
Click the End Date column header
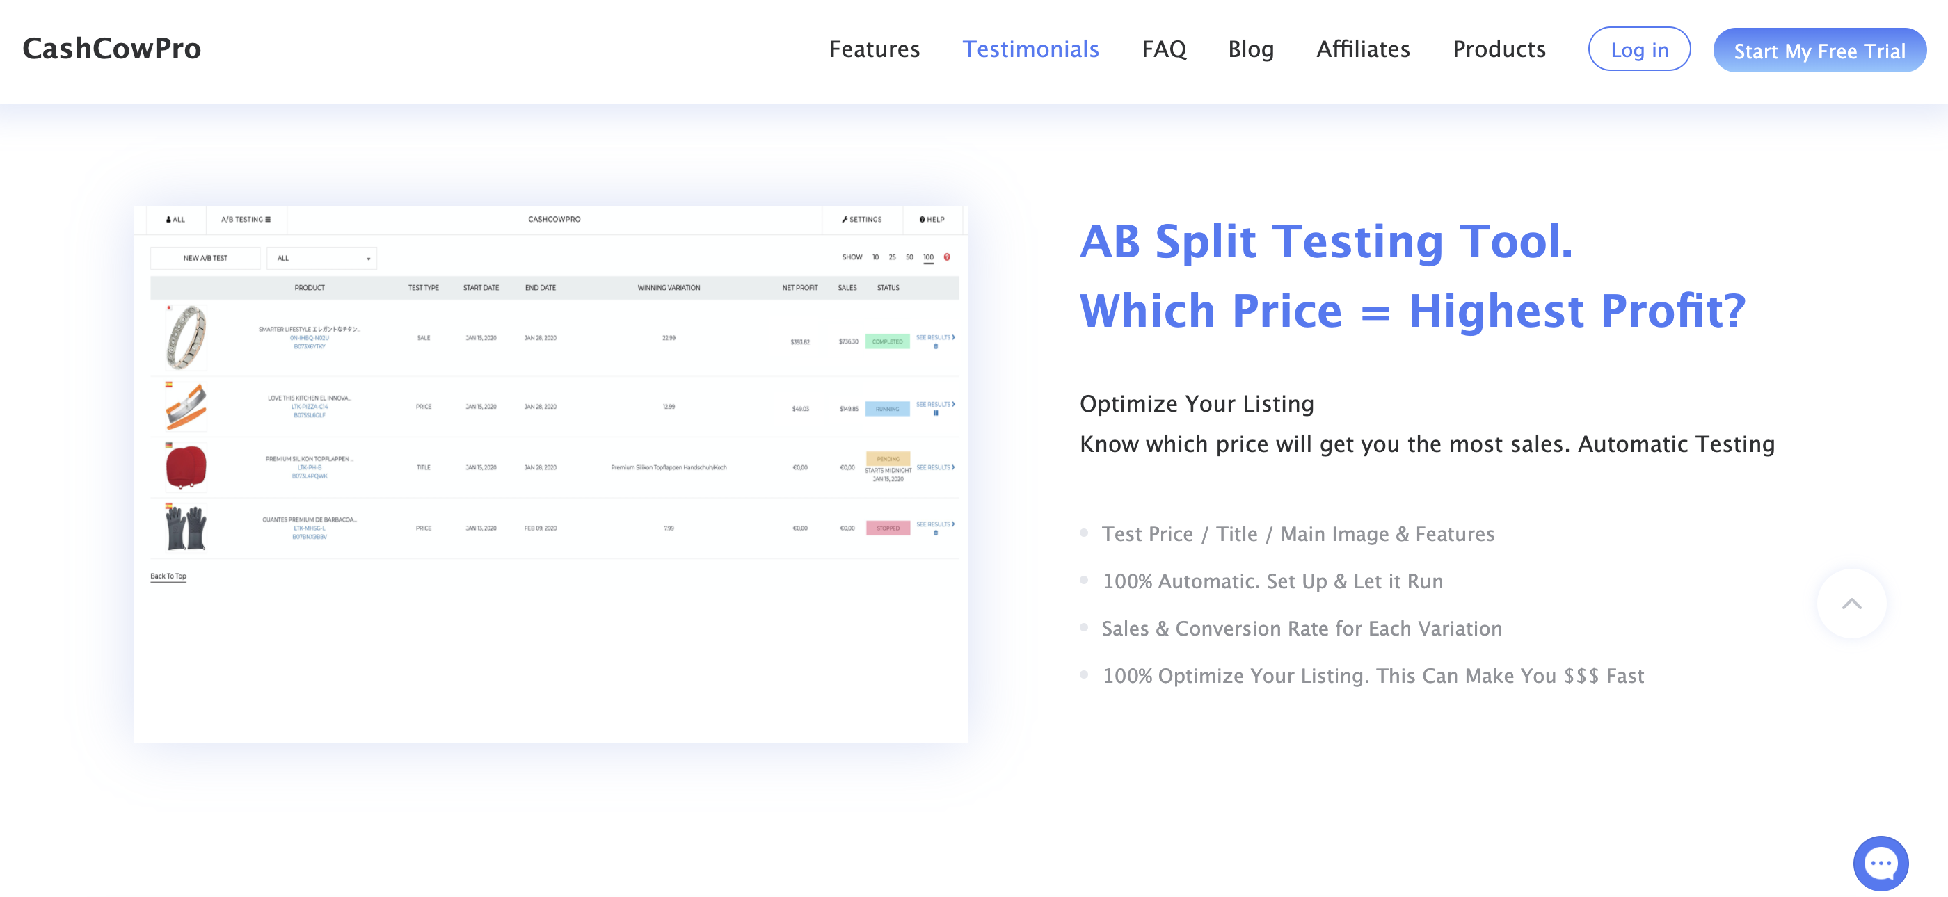(x=540, y=288)
